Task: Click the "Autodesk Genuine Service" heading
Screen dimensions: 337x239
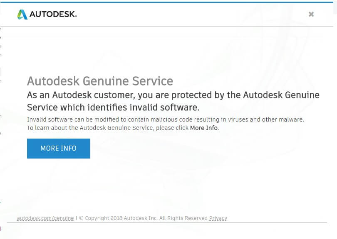Action: pos(100,81)
